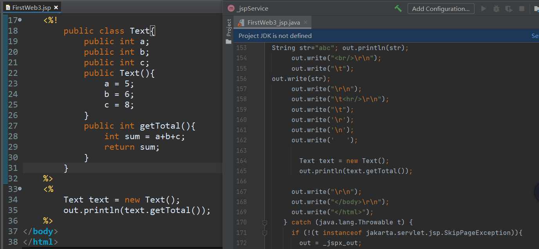This screenshot has width=539, height=249.
Task: Close the FirstWeb3.jsp tab
Action: (x=56, y=7)
